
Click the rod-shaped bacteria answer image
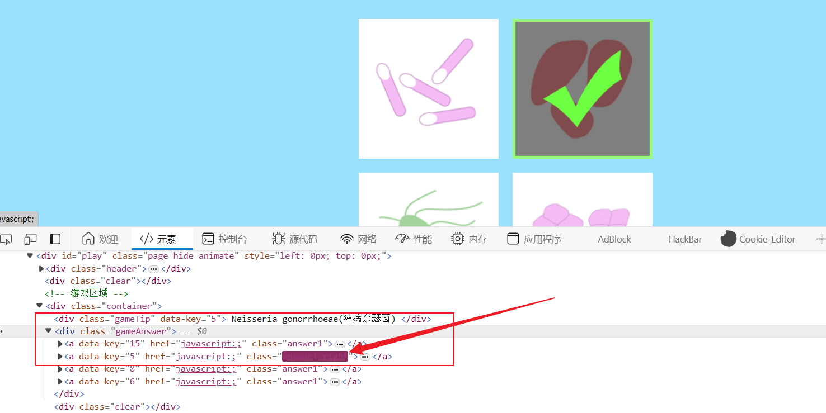pyautogui.click(x=429, y=89)
